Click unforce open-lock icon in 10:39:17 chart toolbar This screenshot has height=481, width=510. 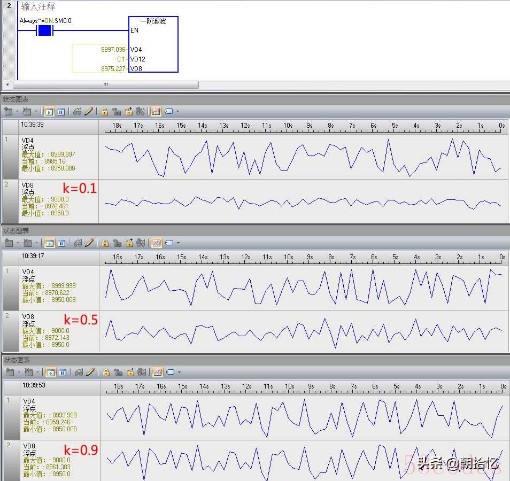point(117,243)
